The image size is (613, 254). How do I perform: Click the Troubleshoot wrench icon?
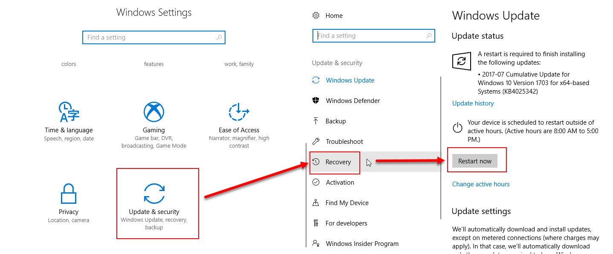(x=316, y=142)
